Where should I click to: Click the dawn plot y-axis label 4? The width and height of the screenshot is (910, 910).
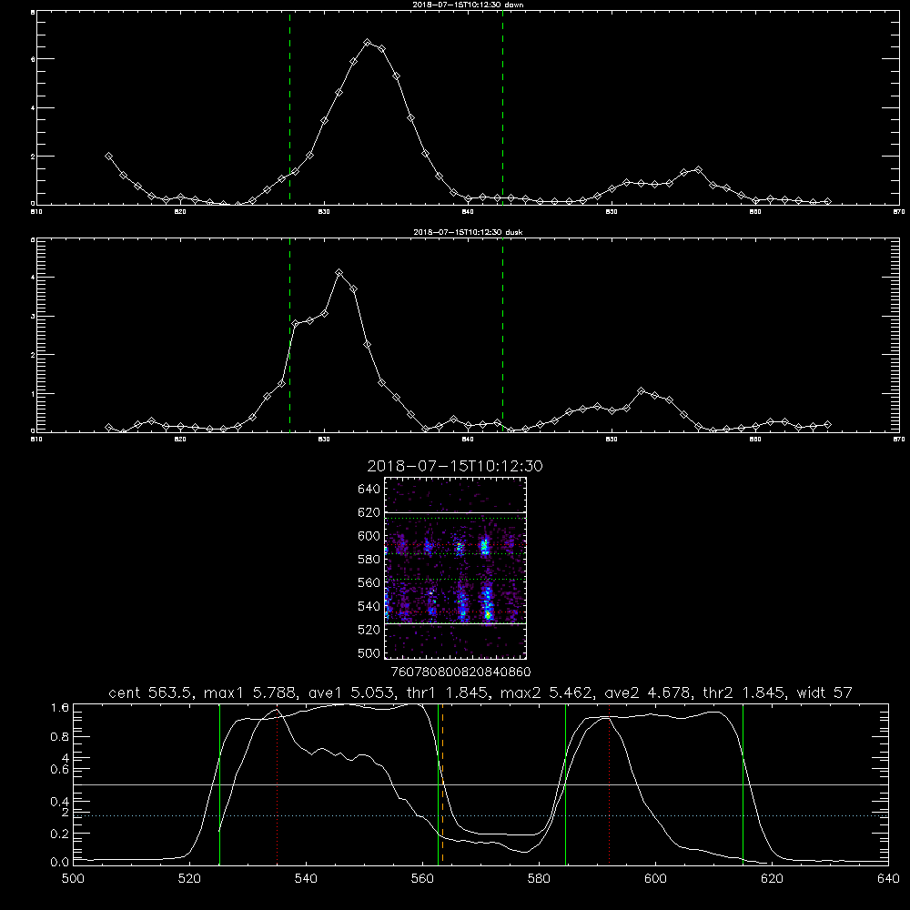[33, 108]
